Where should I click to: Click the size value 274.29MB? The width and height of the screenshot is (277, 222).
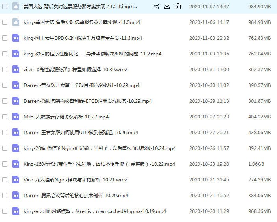coord(260,179)
